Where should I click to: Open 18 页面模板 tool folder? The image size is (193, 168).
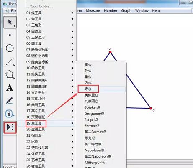point(47,117)
